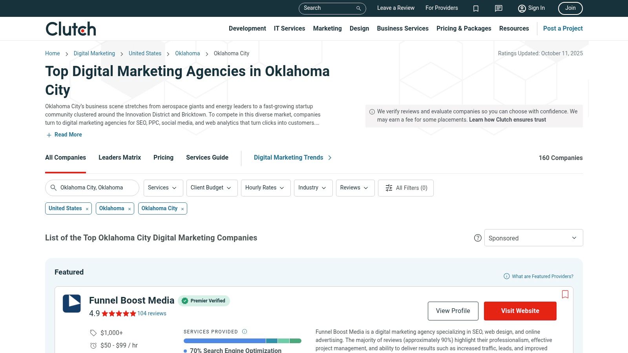Screen dimensions: 628x353
Task: Bookmark the Funnel Boost Media listing
Action: pyautogui.click(x=565, y=294)
